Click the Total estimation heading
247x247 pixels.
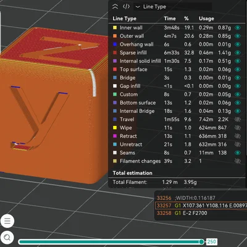coord(133,173)
